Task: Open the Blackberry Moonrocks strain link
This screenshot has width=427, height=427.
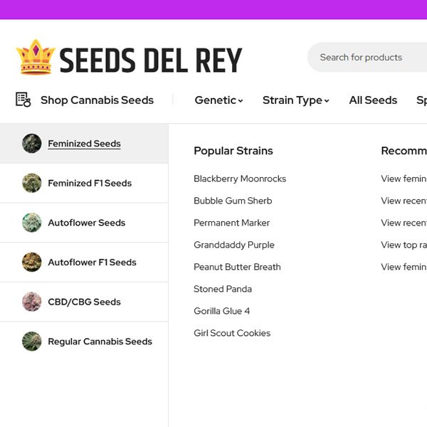Action: click(x=240, y=179)
